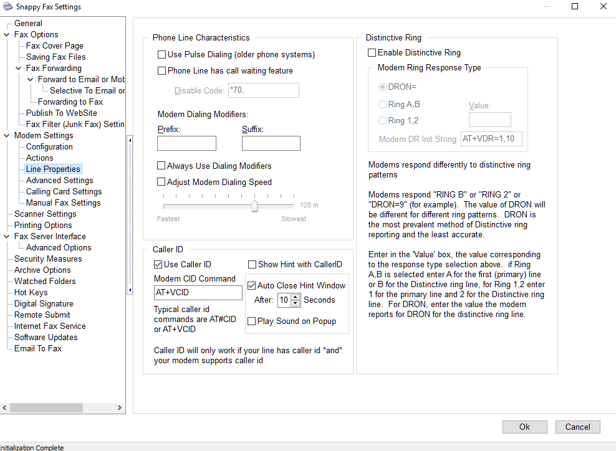Collapse the Fax Forwarding tree node
616x451 pixels.
point(18,69)
